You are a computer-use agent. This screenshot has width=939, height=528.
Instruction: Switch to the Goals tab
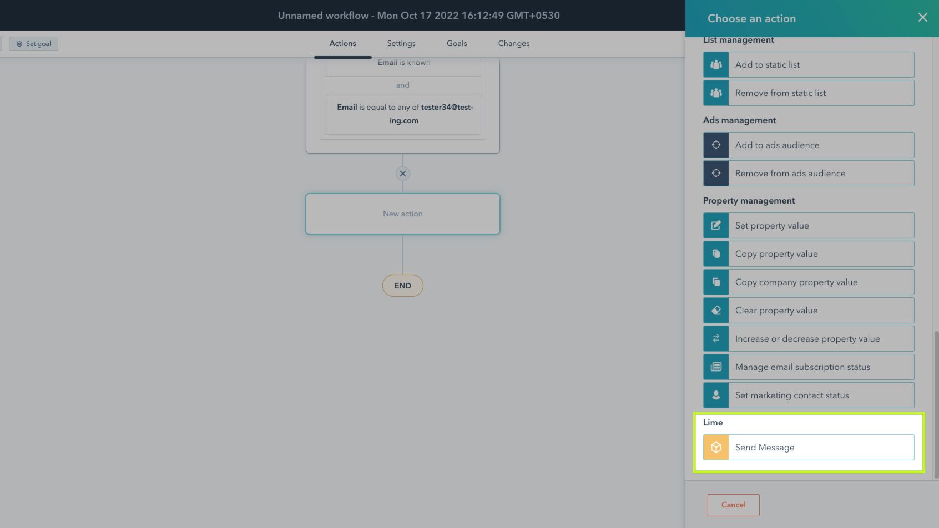click(x=457, y=43)
